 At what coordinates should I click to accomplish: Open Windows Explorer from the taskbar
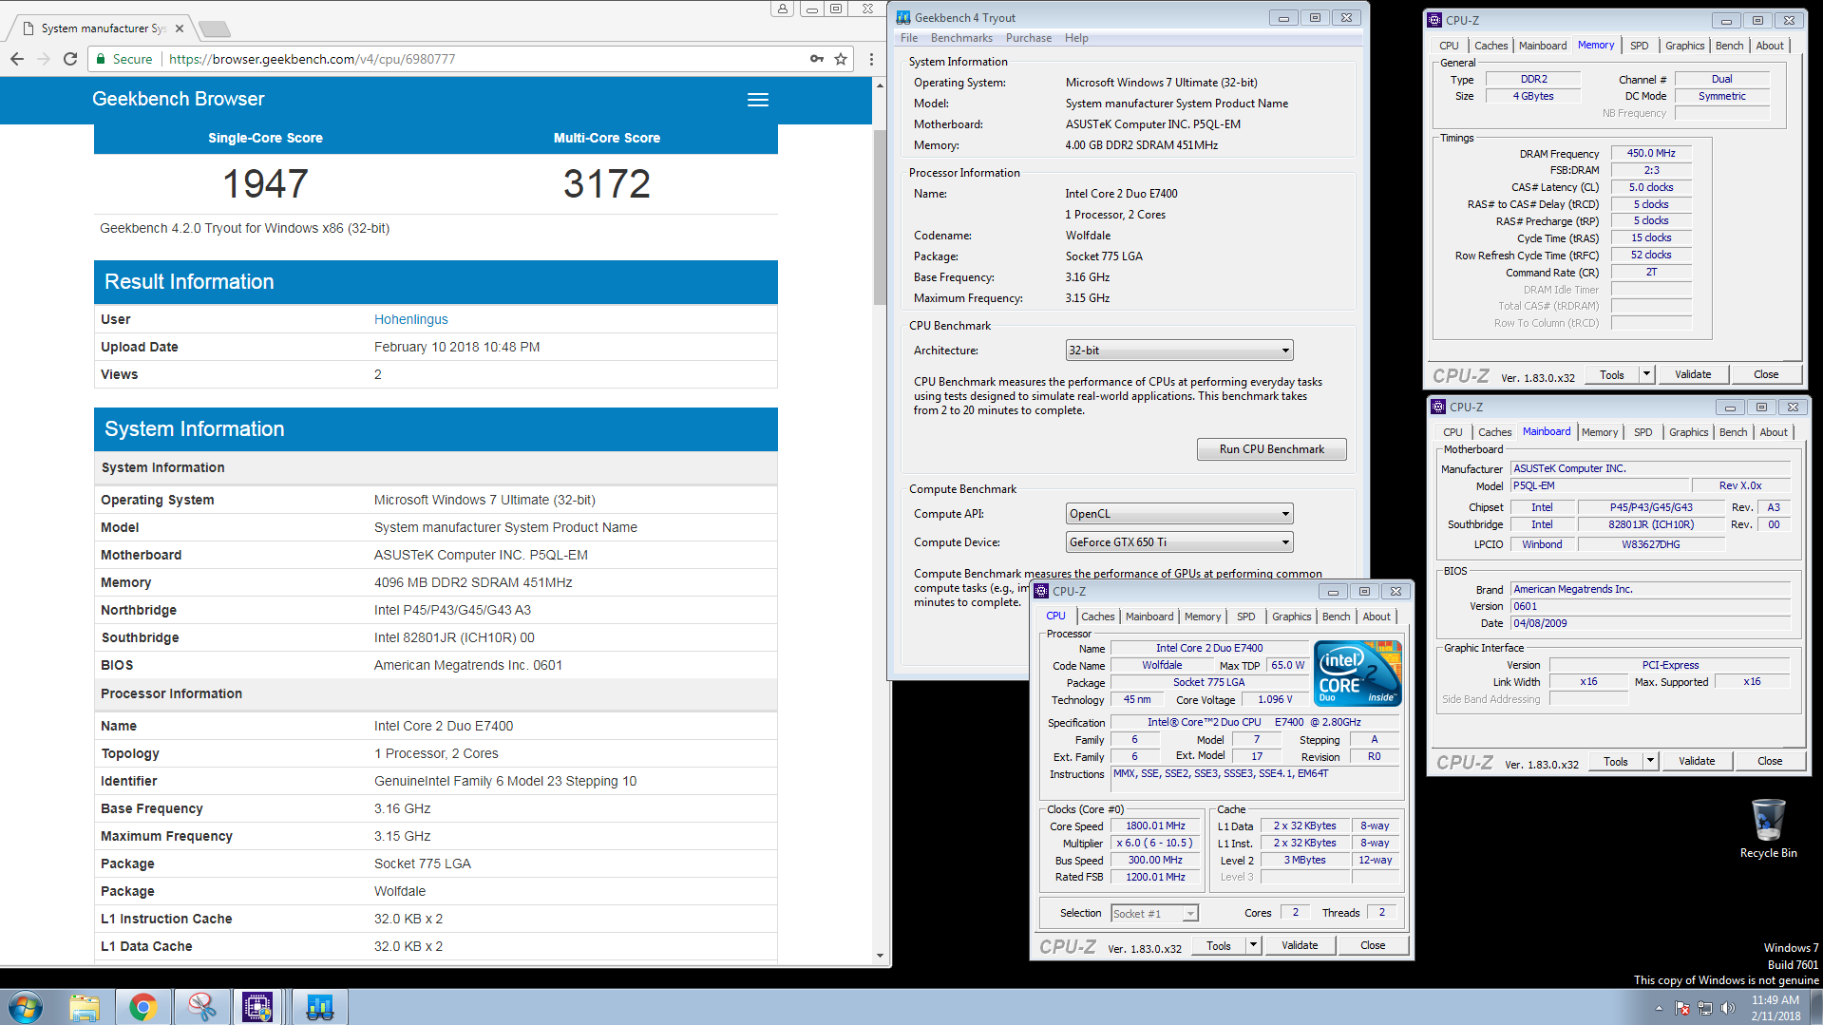[x=85, y=1007]
